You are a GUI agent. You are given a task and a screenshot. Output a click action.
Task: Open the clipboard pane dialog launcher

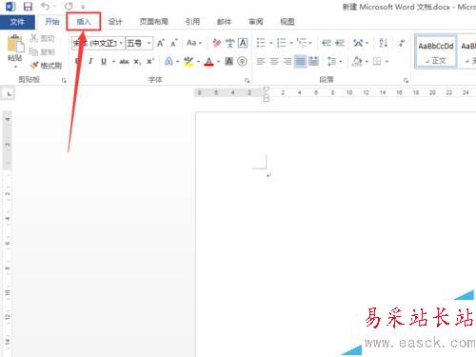(x=64, y=80)
